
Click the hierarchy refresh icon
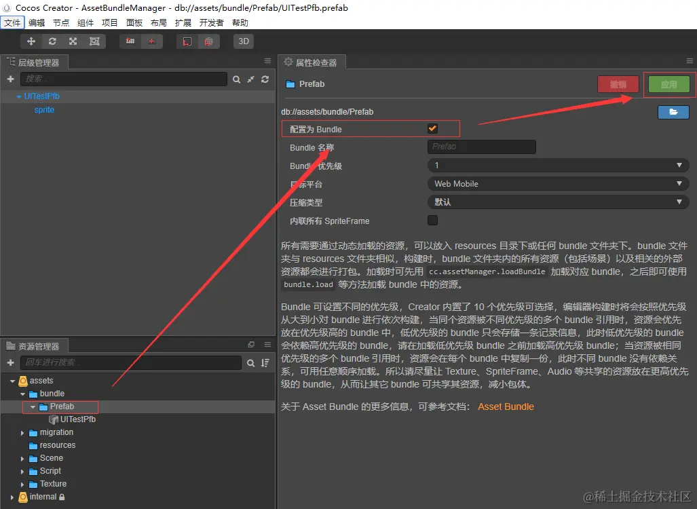(x=265, y=79)
